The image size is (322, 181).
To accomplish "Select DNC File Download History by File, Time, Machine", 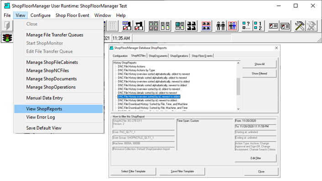I will pyautogui.click(x=153, y=104).
